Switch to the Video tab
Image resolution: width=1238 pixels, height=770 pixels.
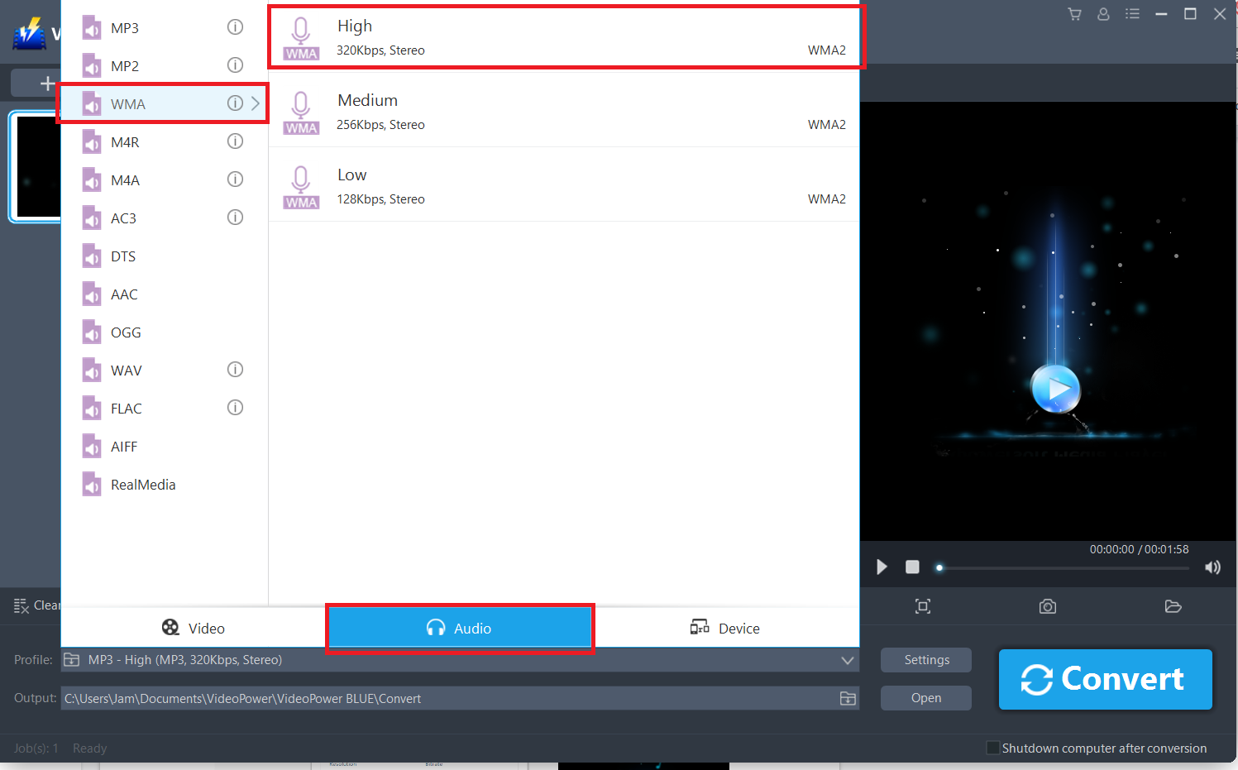tap(194, 628)
